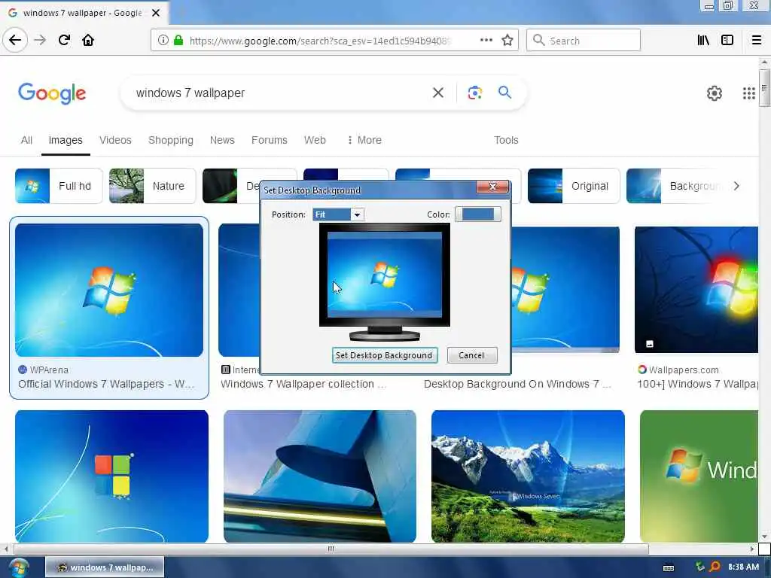
Task: Open the Google apps grid
Action: 749,93
